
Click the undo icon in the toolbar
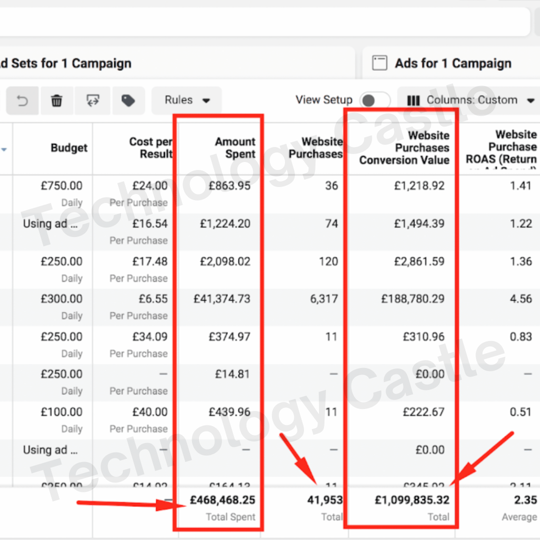pyautogui.click(x=22, y=100)
